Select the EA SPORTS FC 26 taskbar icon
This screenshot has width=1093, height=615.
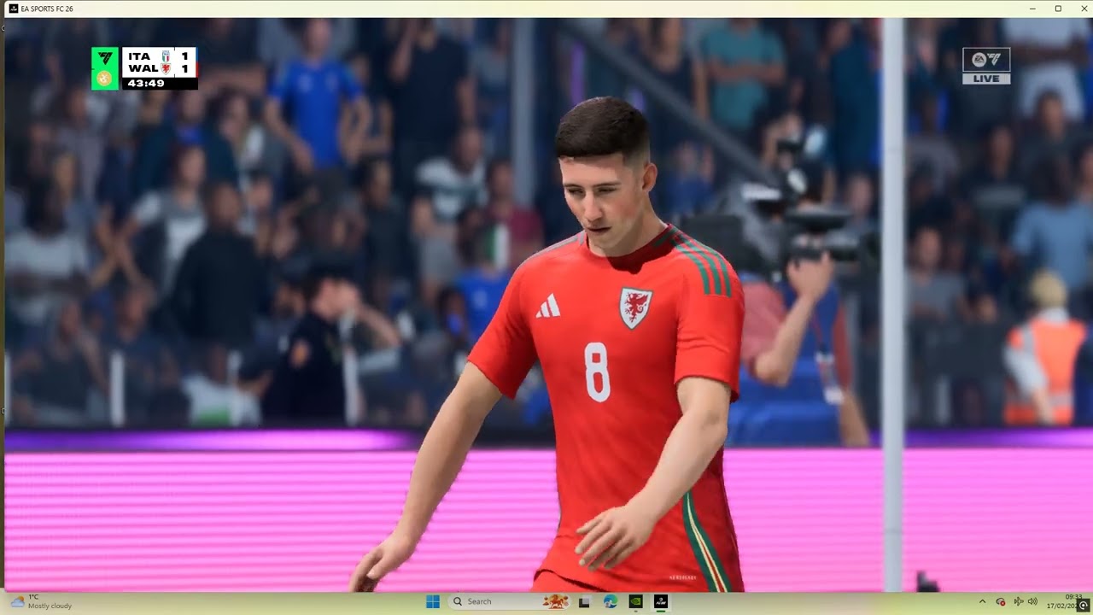661,601
